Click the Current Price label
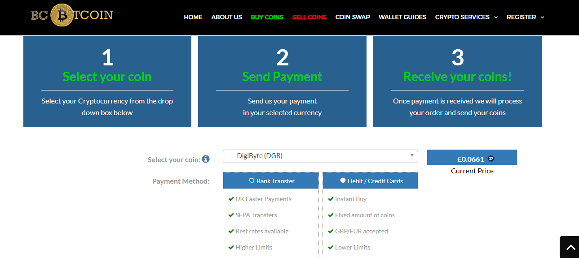The image size is (579, 258). click(x=472, y=171)
